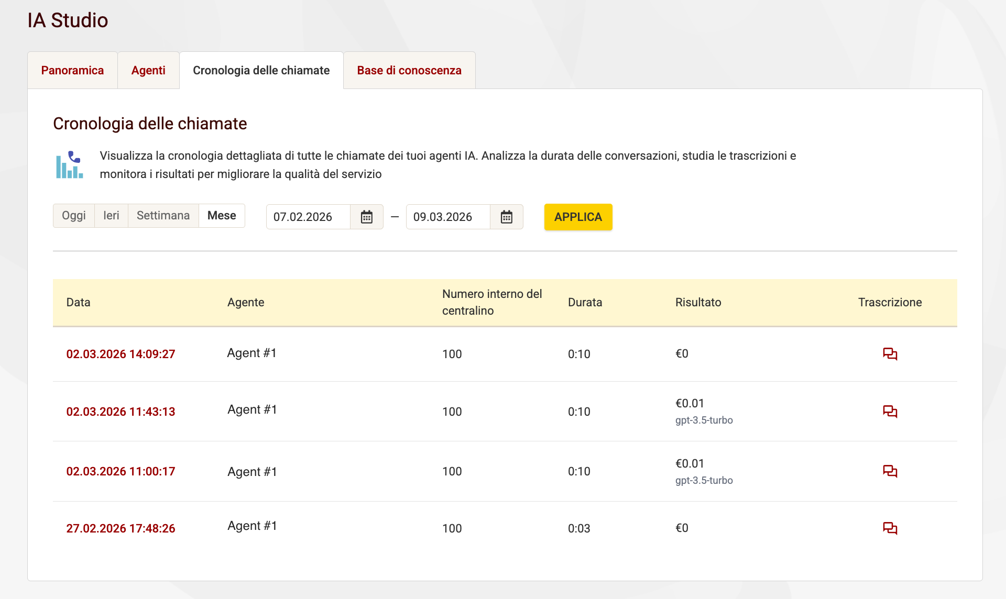Open call dated 02.03.2026 11:00:17

point(121,471)
